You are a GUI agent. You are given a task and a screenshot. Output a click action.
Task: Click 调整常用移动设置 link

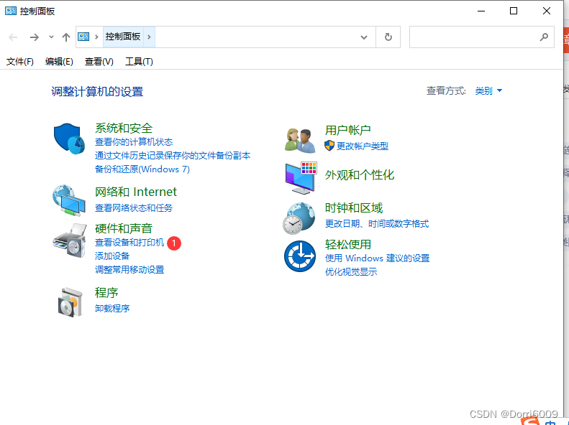(x=129, y=270)
